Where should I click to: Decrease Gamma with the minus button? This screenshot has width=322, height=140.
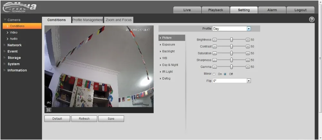tap(214, 67)
